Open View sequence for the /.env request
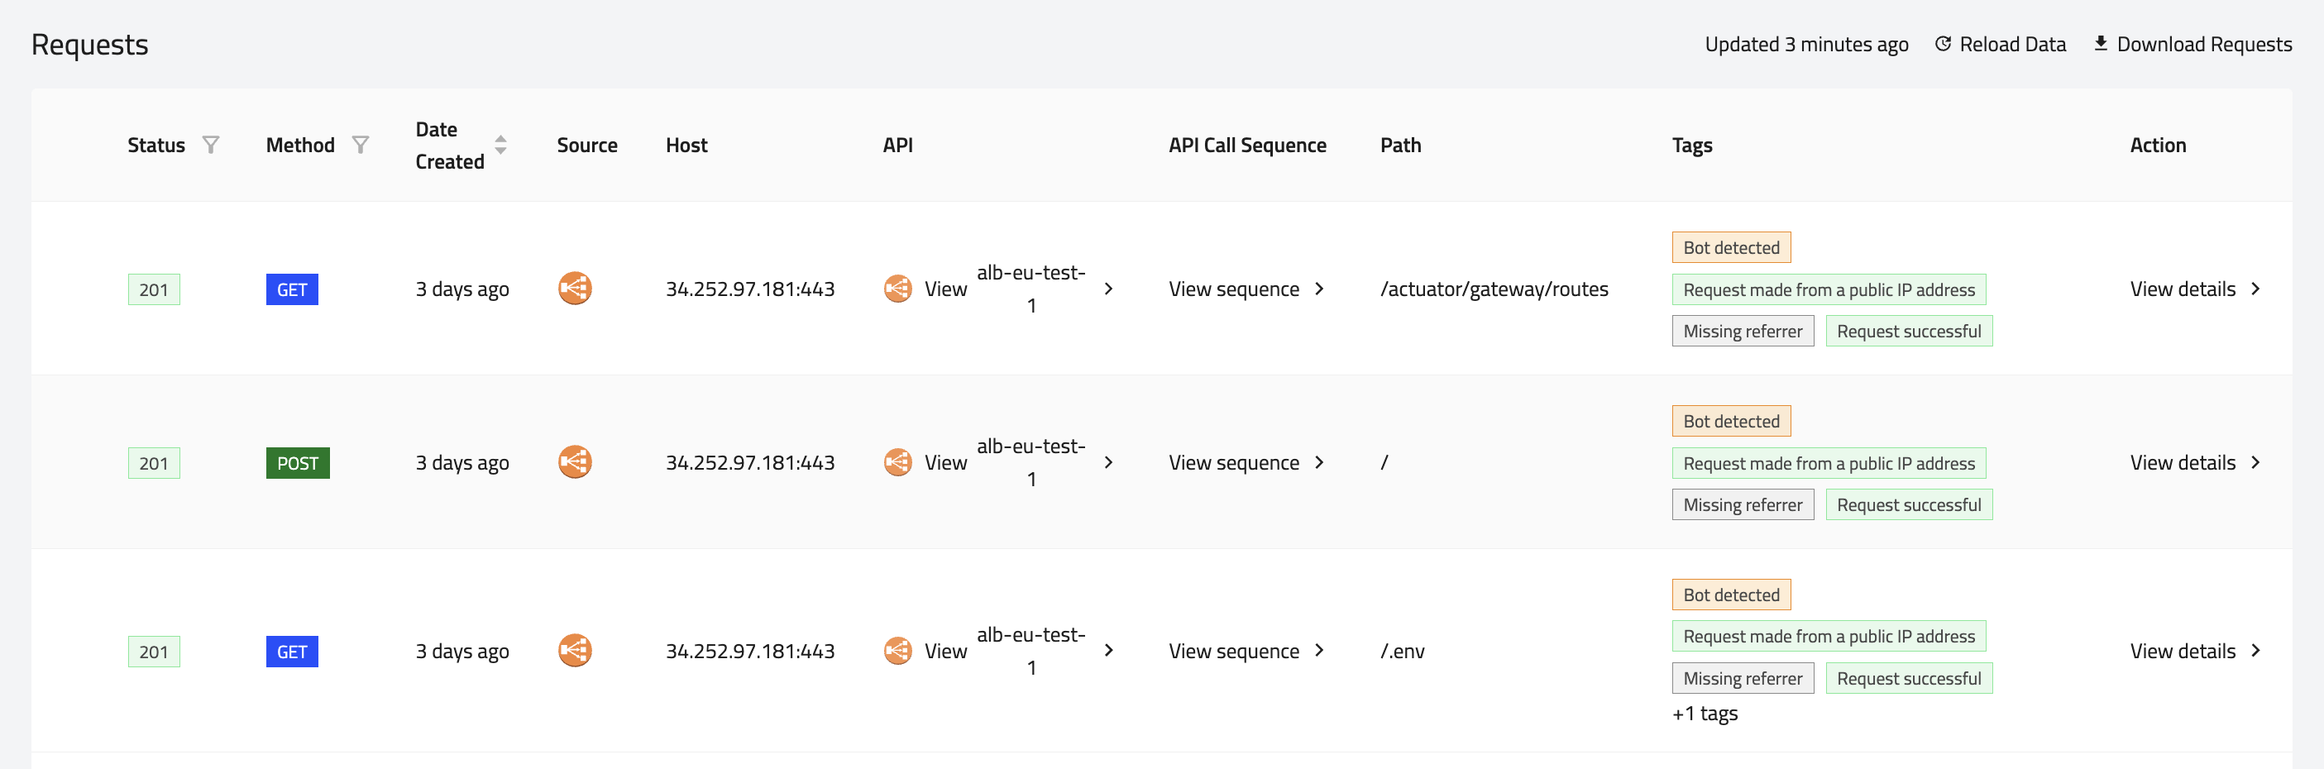 [1246, 651]
